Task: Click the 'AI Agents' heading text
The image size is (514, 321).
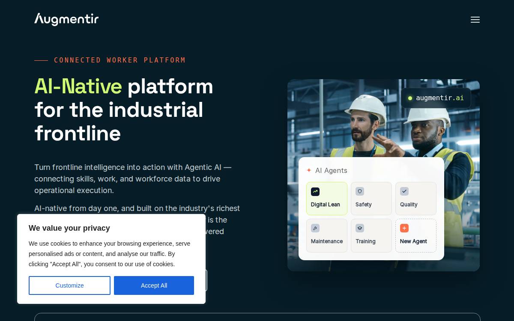Action: [x=331, y=170]
